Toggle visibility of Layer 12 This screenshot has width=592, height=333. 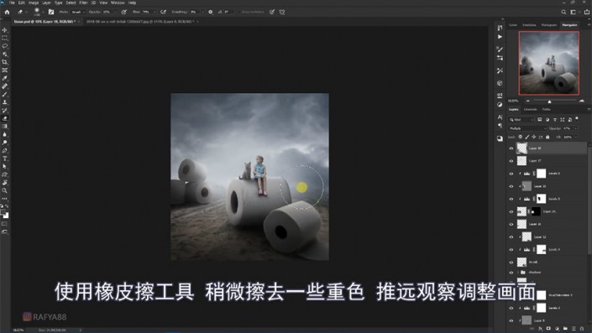click(x=511, y=237)
